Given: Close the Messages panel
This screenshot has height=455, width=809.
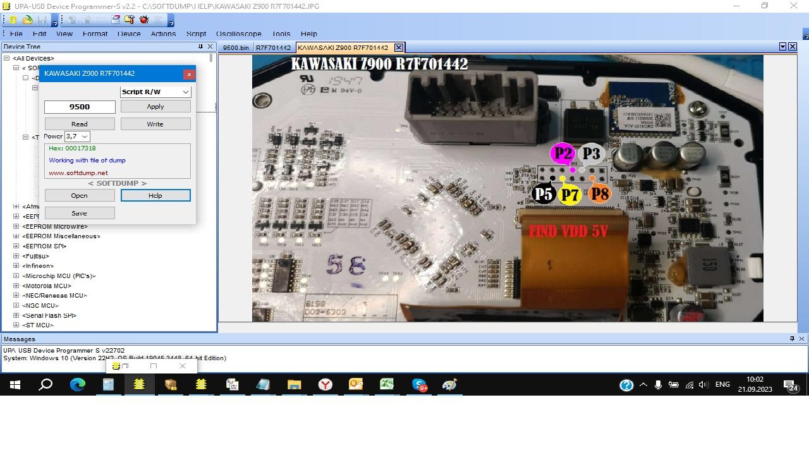Looking at the screenshot, I should click(x=801, y=339).
